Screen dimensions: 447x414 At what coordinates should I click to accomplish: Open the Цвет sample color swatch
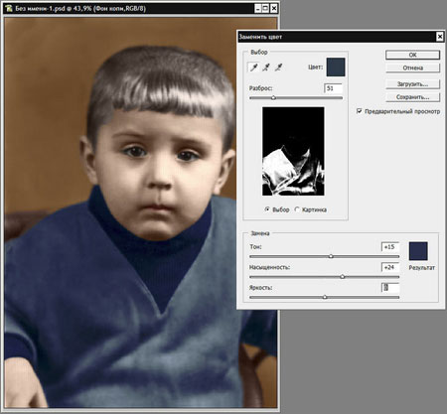[336, 67]
